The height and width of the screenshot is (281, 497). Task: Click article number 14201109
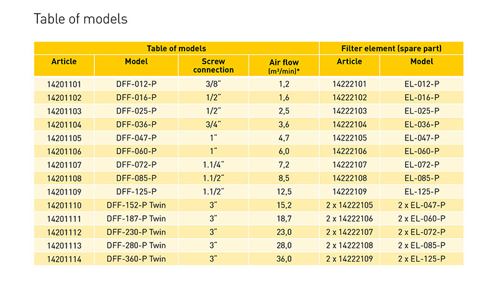(64, 191)
